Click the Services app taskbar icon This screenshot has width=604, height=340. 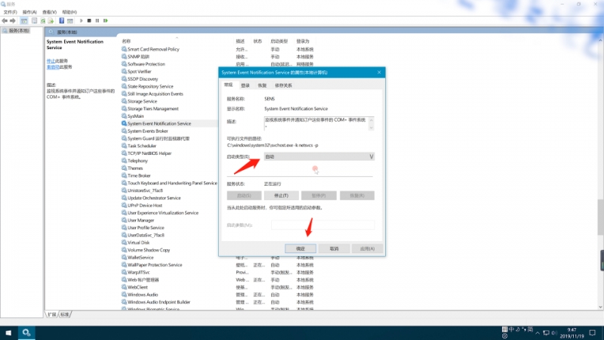[x=26, y=332]
